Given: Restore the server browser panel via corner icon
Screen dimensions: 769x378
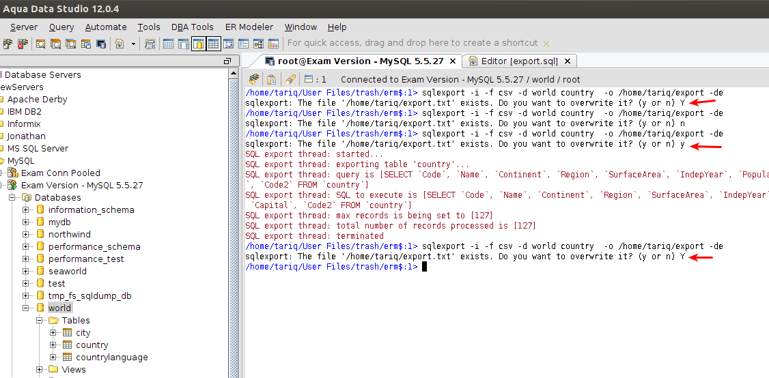Looking at the screenshot, I should (x=227, y=61).
